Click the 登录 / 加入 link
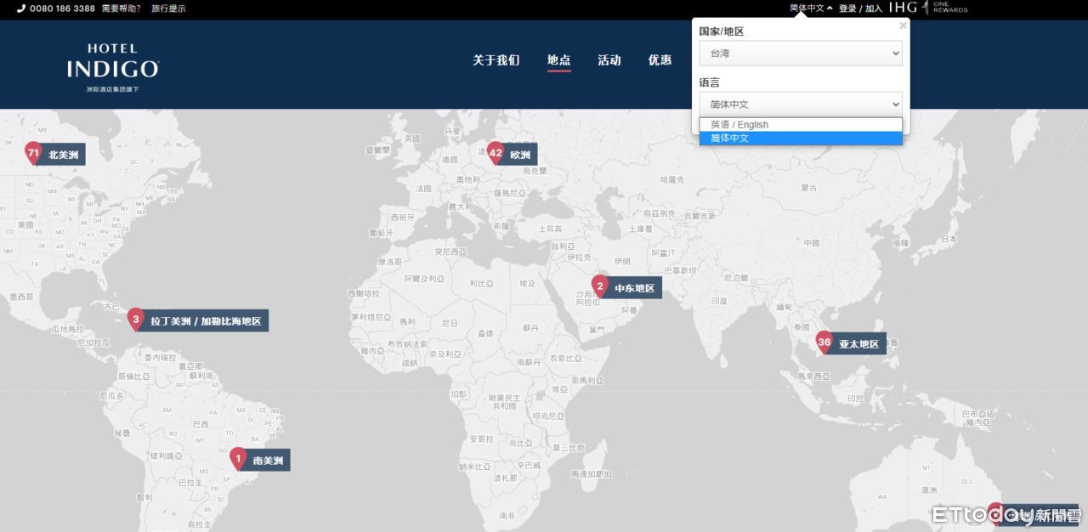 click(860, 8)
